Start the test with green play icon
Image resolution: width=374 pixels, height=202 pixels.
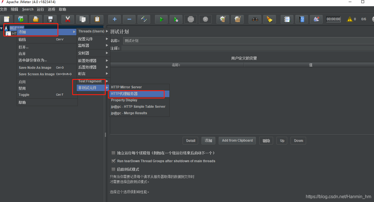pyautogui.click(x=161, y=19)
